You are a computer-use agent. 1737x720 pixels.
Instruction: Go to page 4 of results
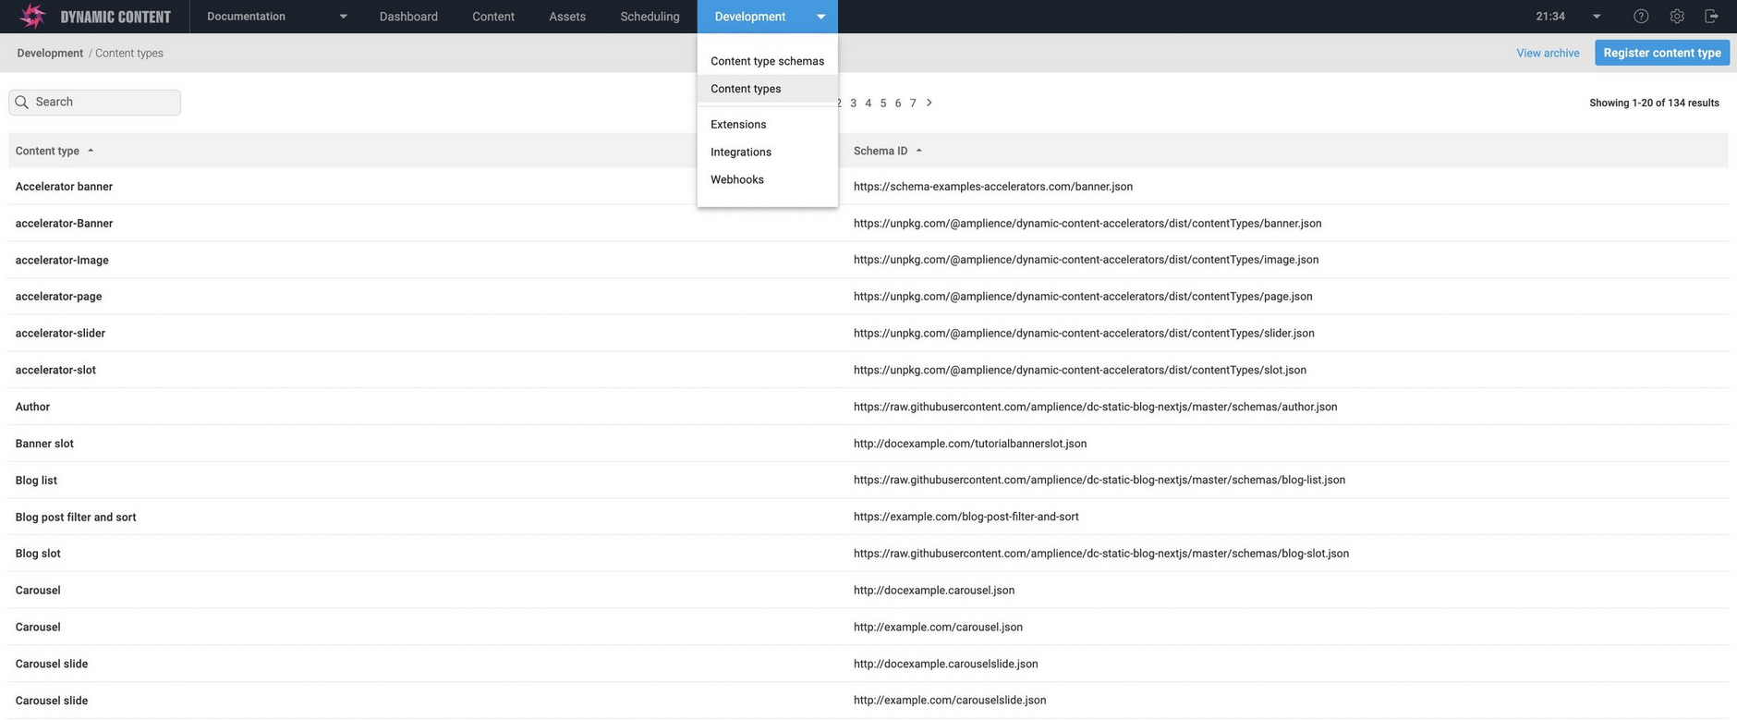pos(868,103)
